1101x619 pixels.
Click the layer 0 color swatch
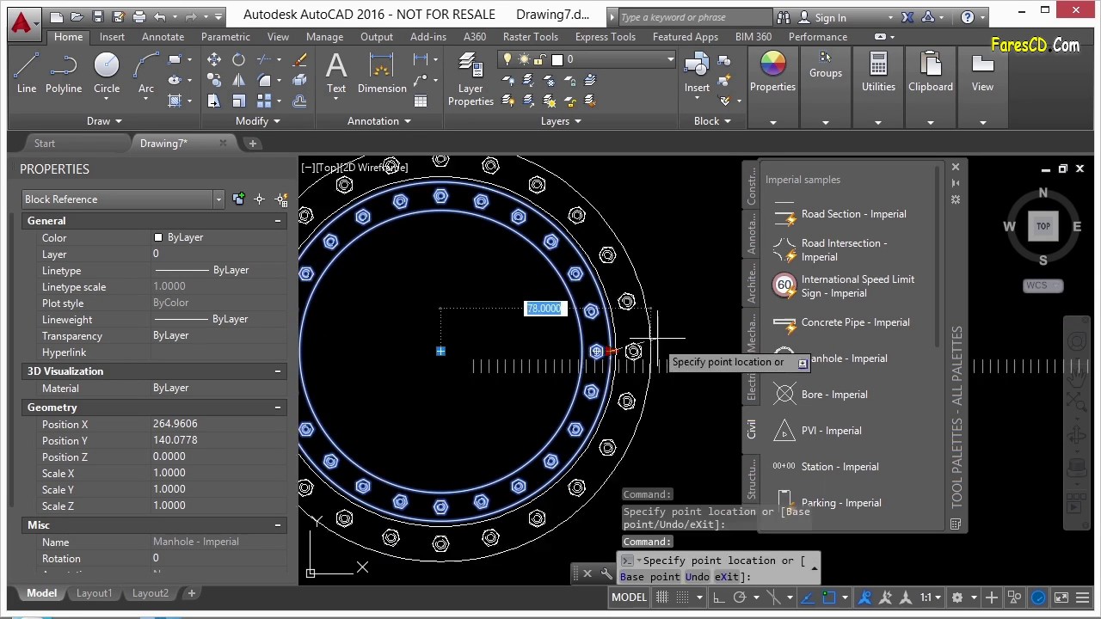(557, 59)
